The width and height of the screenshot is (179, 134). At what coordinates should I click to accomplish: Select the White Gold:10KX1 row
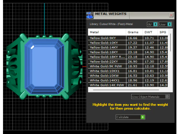[x=128, y=71]
